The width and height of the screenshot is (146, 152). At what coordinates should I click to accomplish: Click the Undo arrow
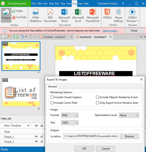pos(22,37)
